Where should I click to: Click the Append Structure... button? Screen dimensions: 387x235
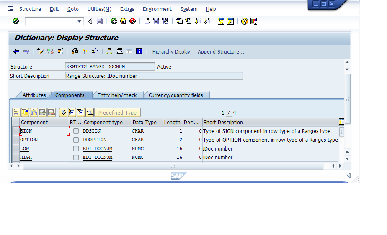coord(221,52)
